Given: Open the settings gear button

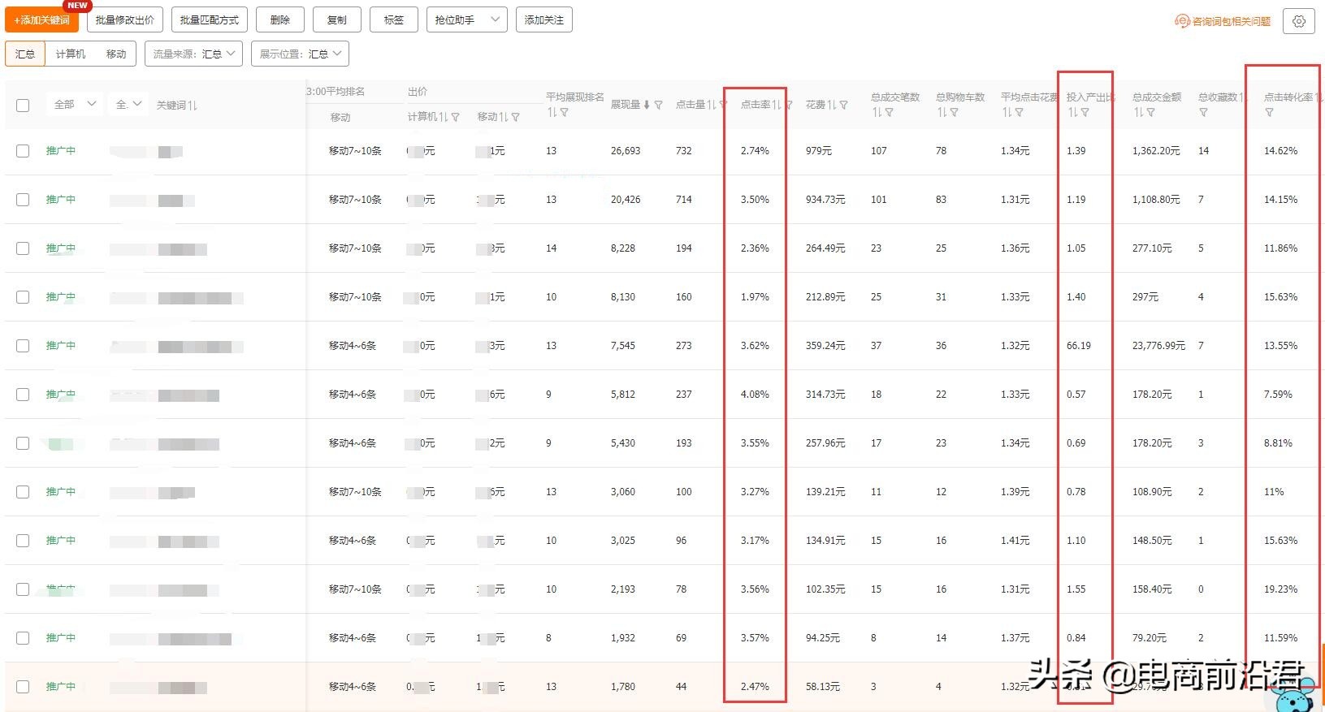Looking at the screenshot, I should click(1298, 21).
